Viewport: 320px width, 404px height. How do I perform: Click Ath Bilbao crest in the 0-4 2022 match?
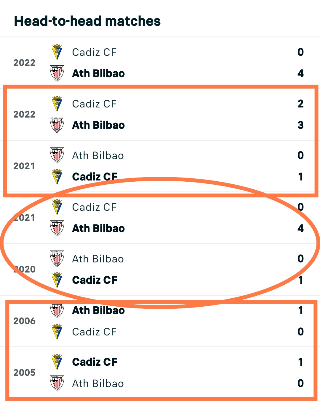point(57,73)
